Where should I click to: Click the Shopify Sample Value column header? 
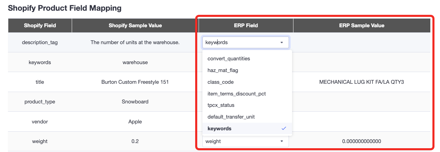(135, 26)
